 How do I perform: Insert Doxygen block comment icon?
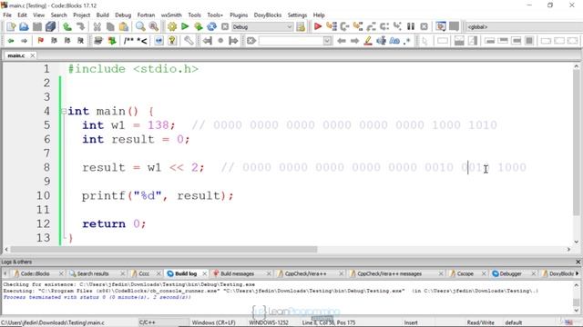[128, 40]
